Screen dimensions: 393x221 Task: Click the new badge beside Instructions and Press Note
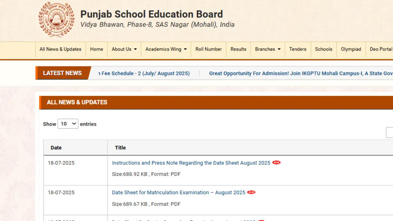point(276,163)
